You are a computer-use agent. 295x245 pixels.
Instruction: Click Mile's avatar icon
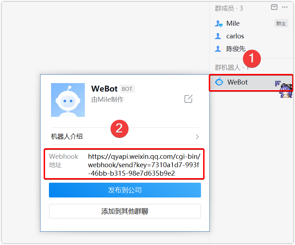pyautogui.click(x=219, y=24)
